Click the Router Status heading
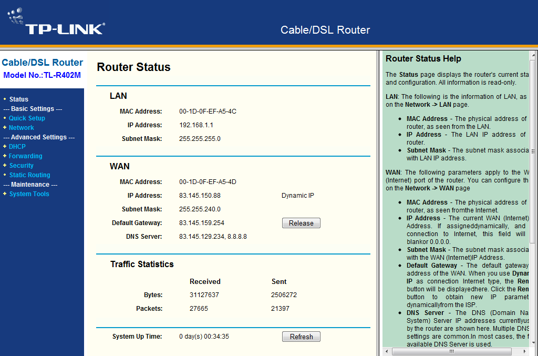 133,67
